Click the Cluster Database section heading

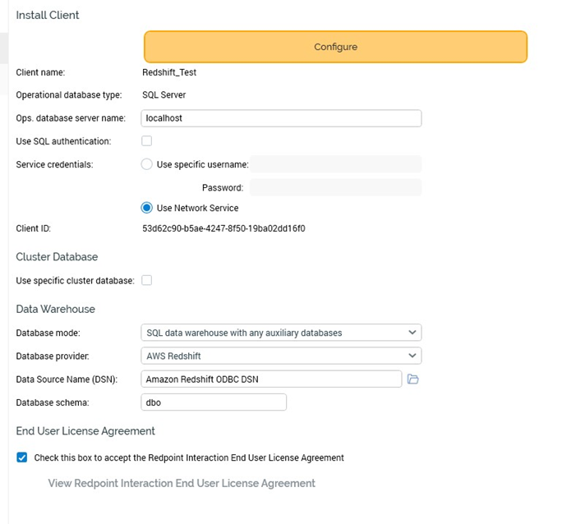57,257
